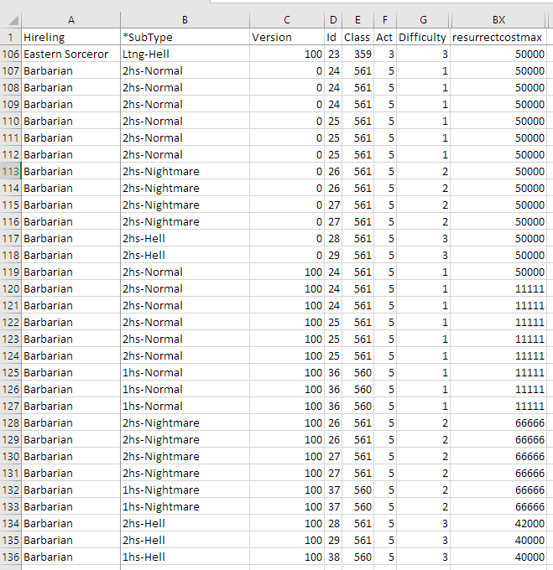
Task: Click the *SubType header cell
Action: tap(185, 37)
